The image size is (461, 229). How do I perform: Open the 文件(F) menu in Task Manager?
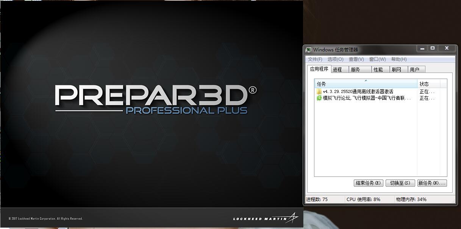[x=315, y=59]
